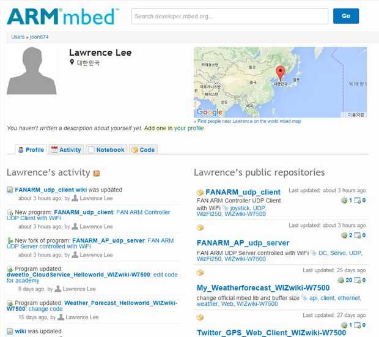Viewport: 379px width, 337px height.
Task: Click the New program activity icon
Action: pos(10,212)
